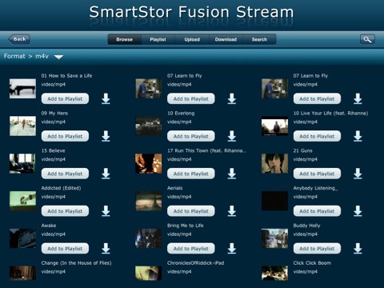Download the 10 Everlong video
The height and width of the screenshot is (288, 384).
coord(232,136)
